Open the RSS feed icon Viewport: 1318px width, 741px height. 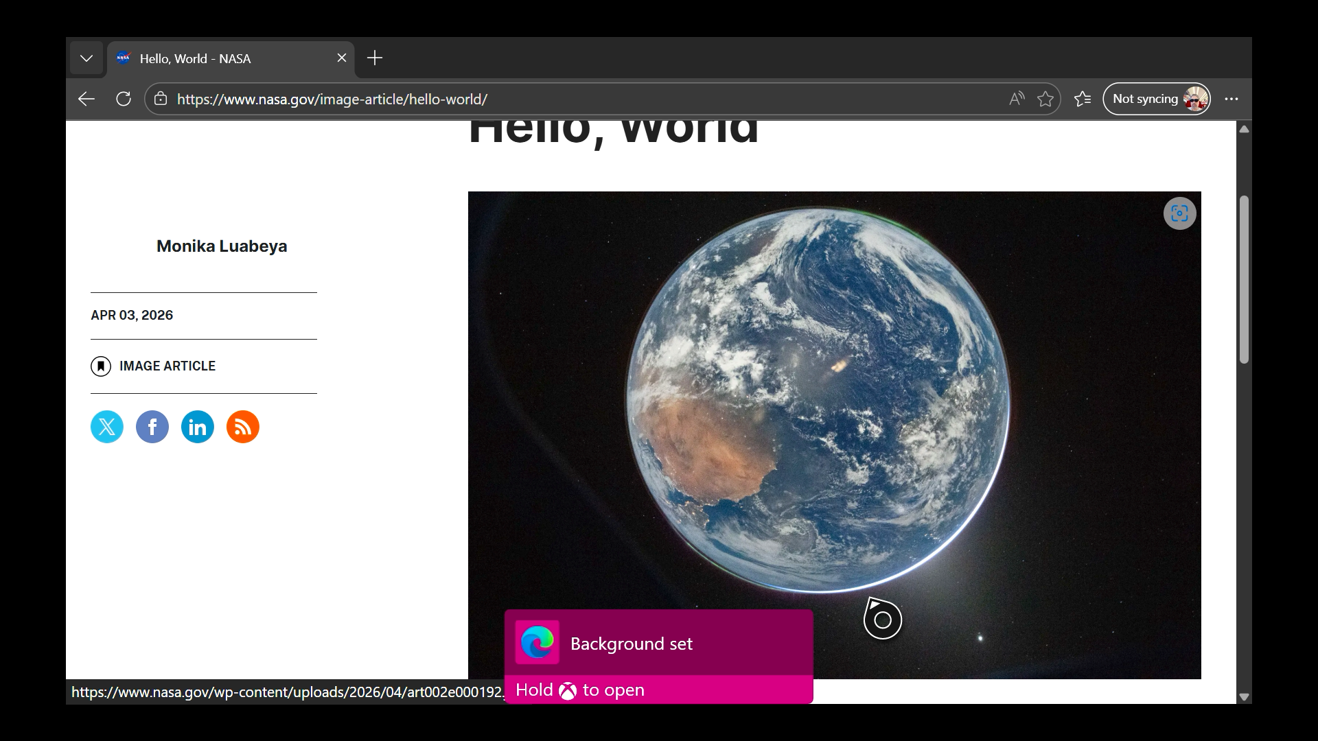click(x=243, y=427)
